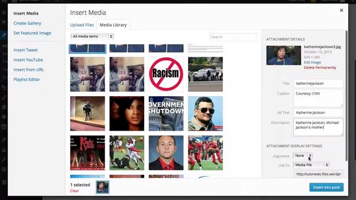Open the Create Gallery section
Image resolution: width=356 pixels, height=200 pixels.
[27, 23]
